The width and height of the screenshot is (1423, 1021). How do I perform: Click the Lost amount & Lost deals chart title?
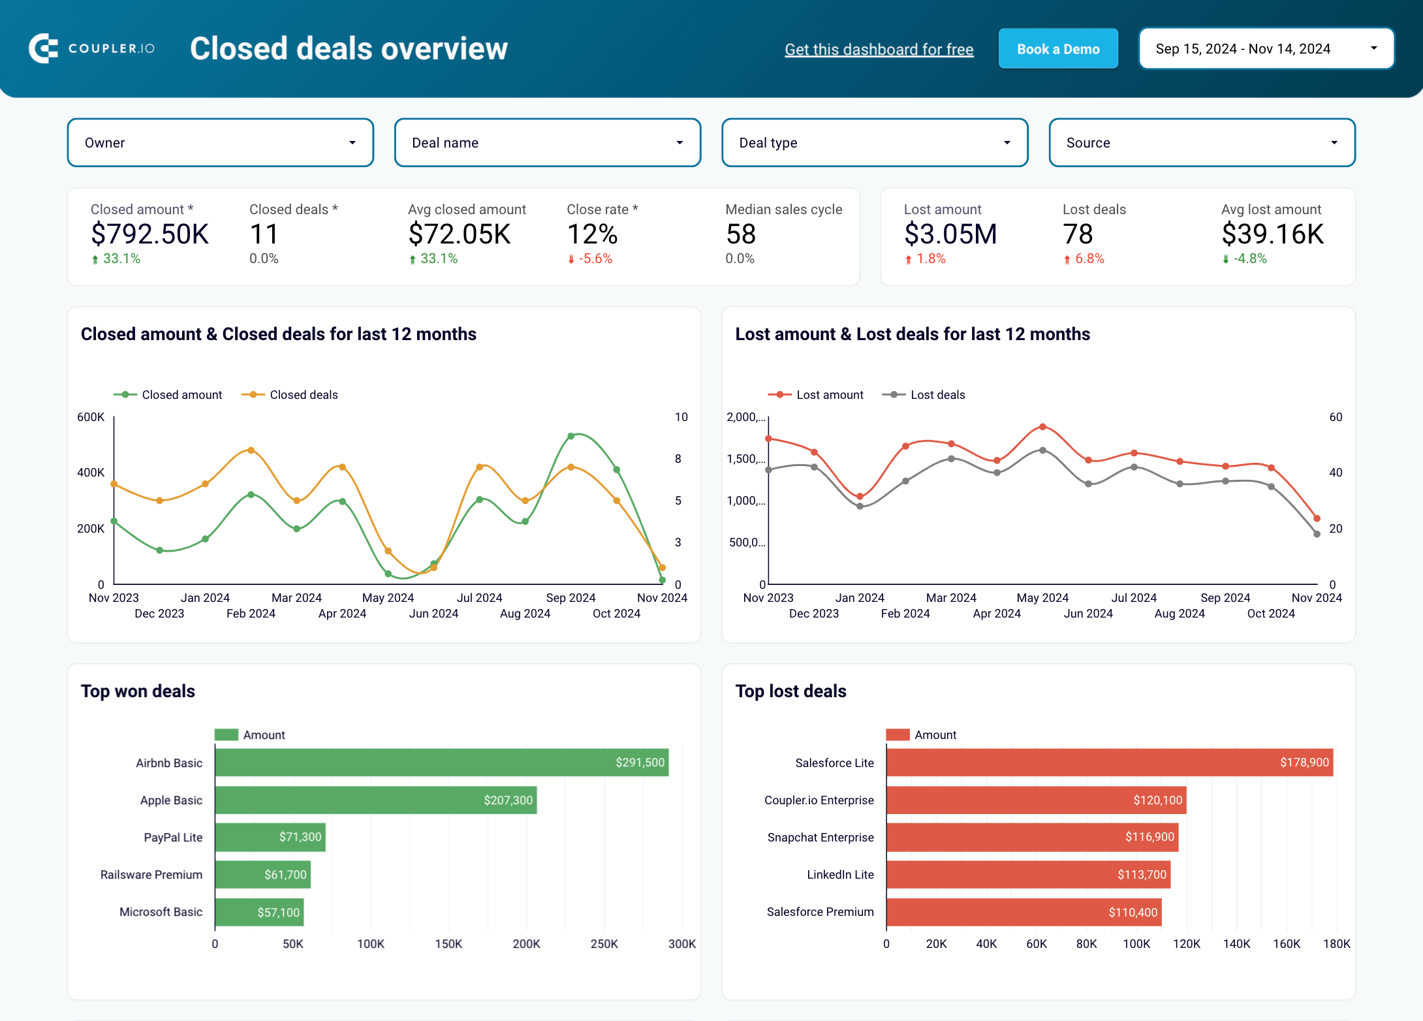point(913,334)
